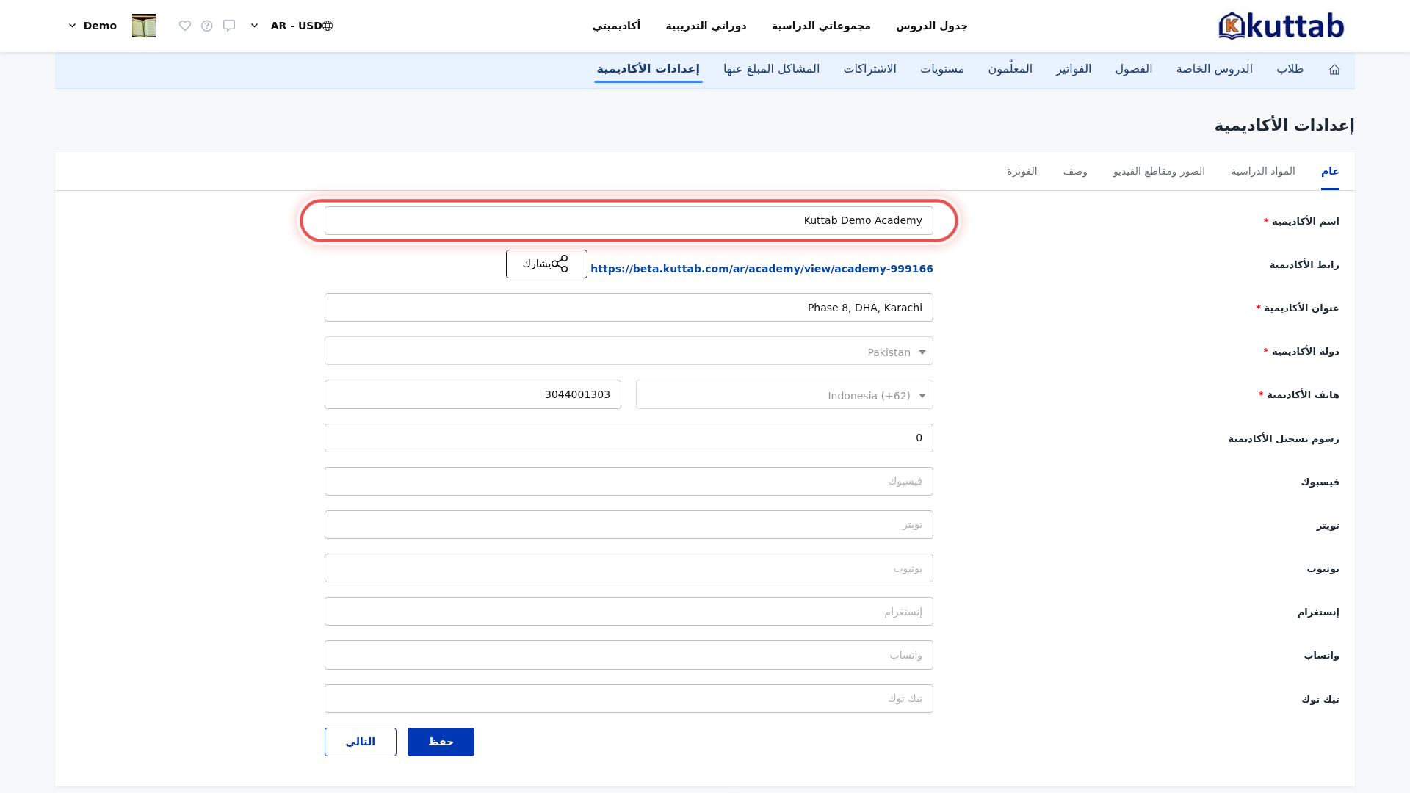1410x793 pixels.
Task: Open أكاديميتي in the top navigation
Action: tap(616, 26)
